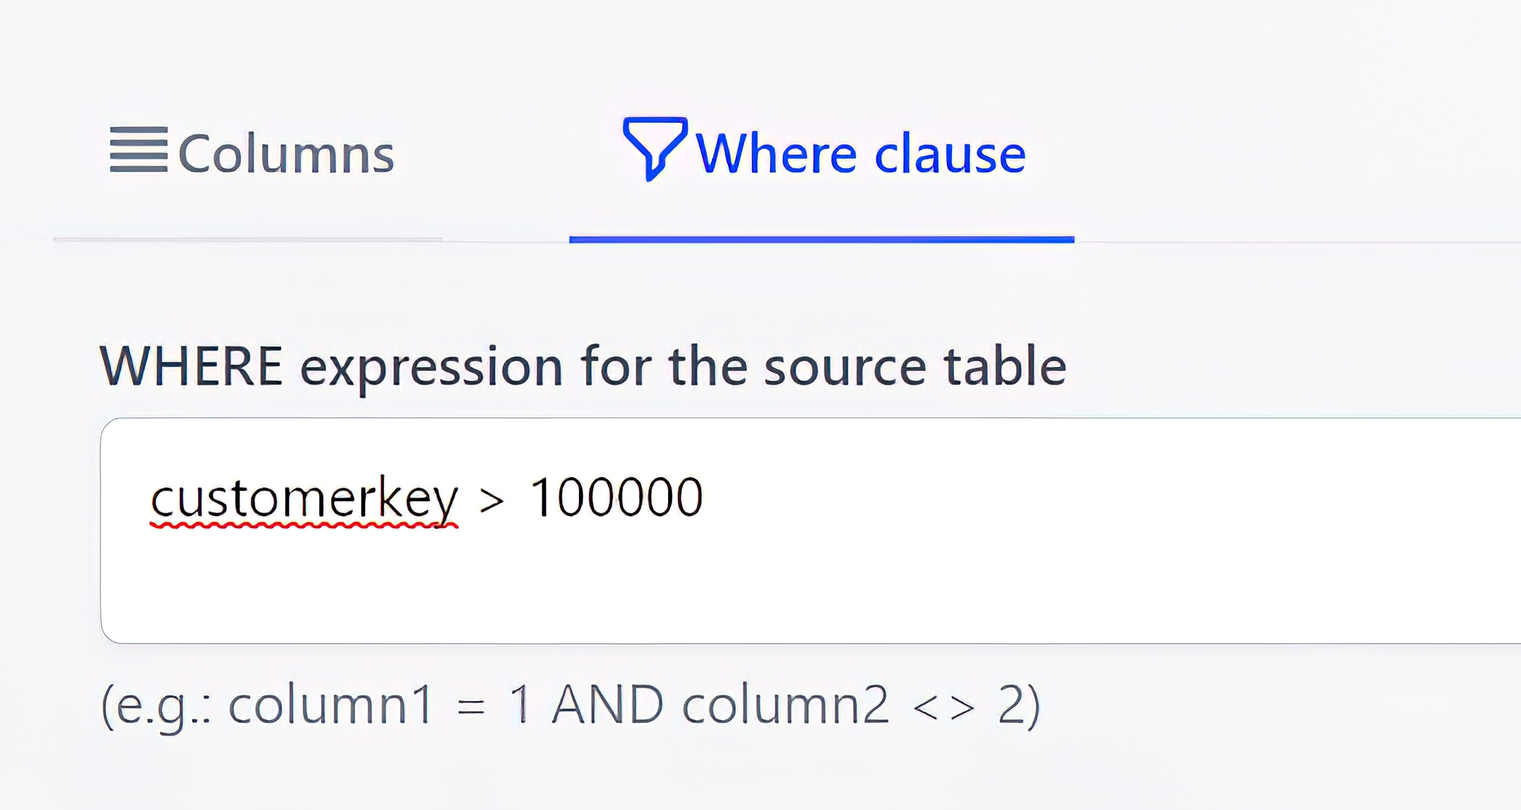Click the greater-than operator in the expression
This screenshot has height=810, width=1521.
tap(492, 500)
